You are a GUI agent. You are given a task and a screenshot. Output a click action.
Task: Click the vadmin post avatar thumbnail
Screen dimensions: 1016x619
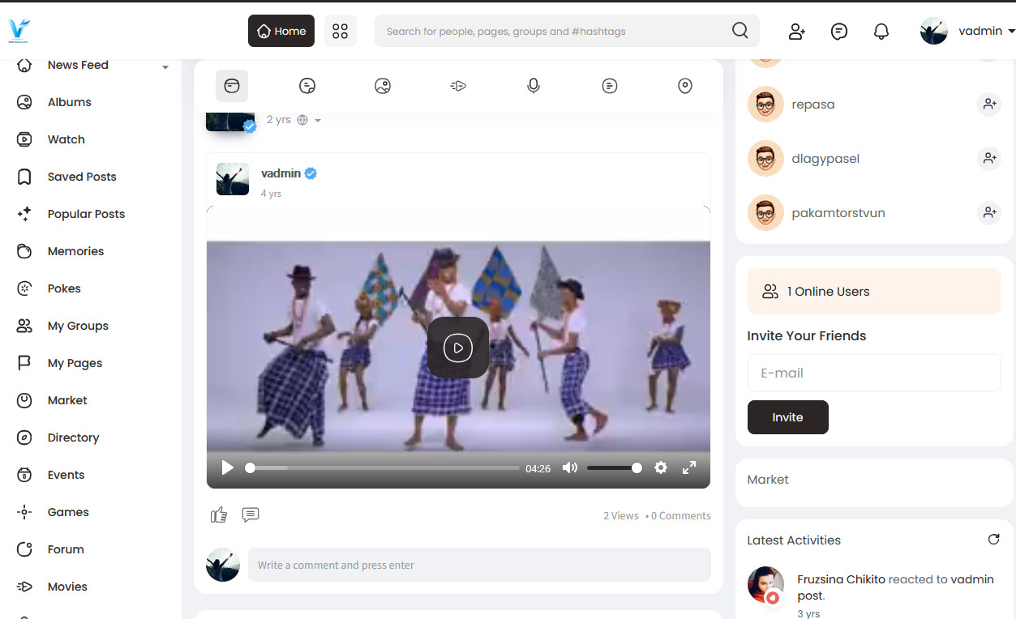tap(233, 179)
